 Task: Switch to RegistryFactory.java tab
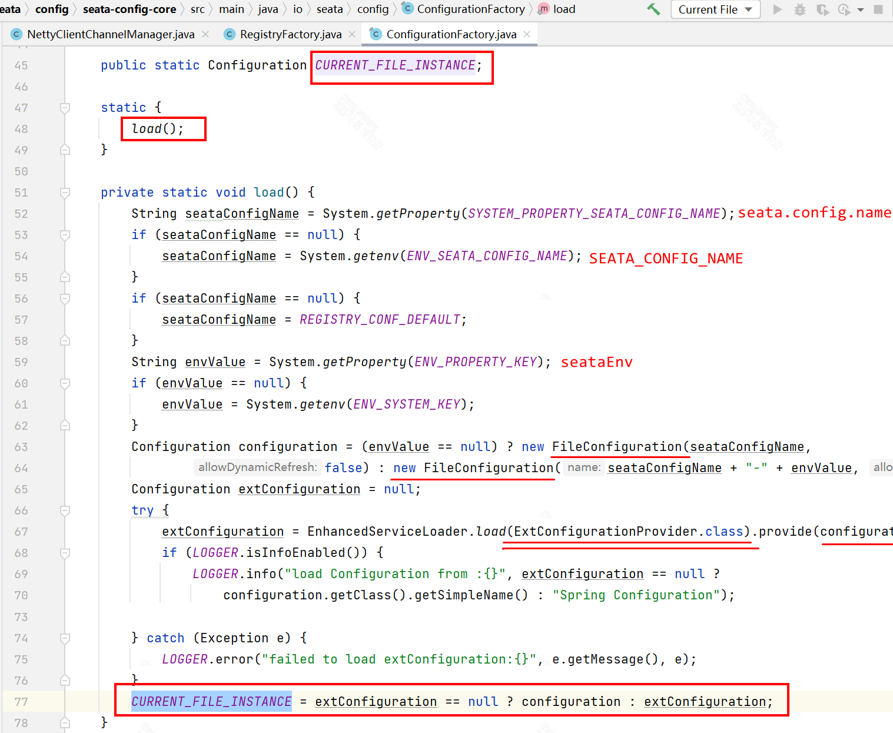[x=291, y=34]
